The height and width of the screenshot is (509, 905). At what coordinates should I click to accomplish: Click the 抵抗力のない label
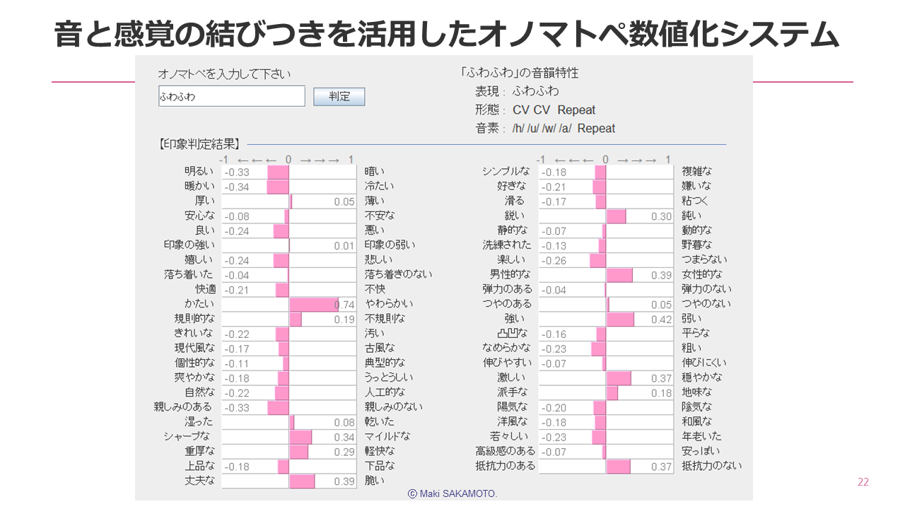click(x=712, y=466)
